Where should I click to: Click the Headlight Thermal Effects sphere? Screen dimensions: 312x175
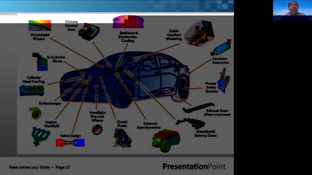(97, 130)
